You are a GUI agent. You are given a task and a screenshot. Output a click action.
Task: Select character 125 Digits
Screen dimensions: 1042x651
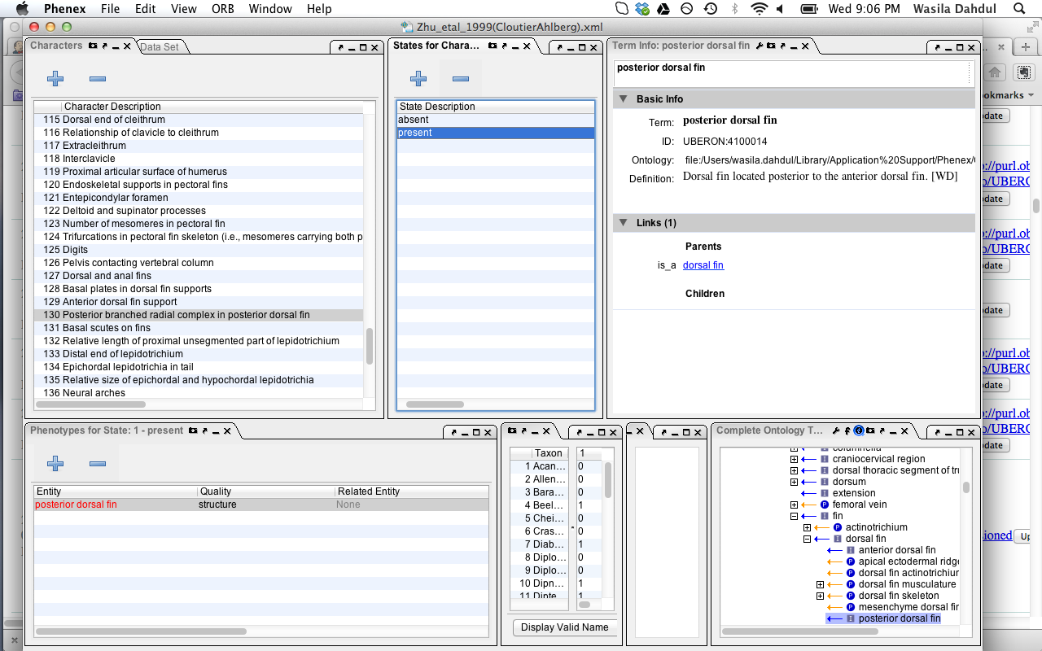click(x=199, y=250)
